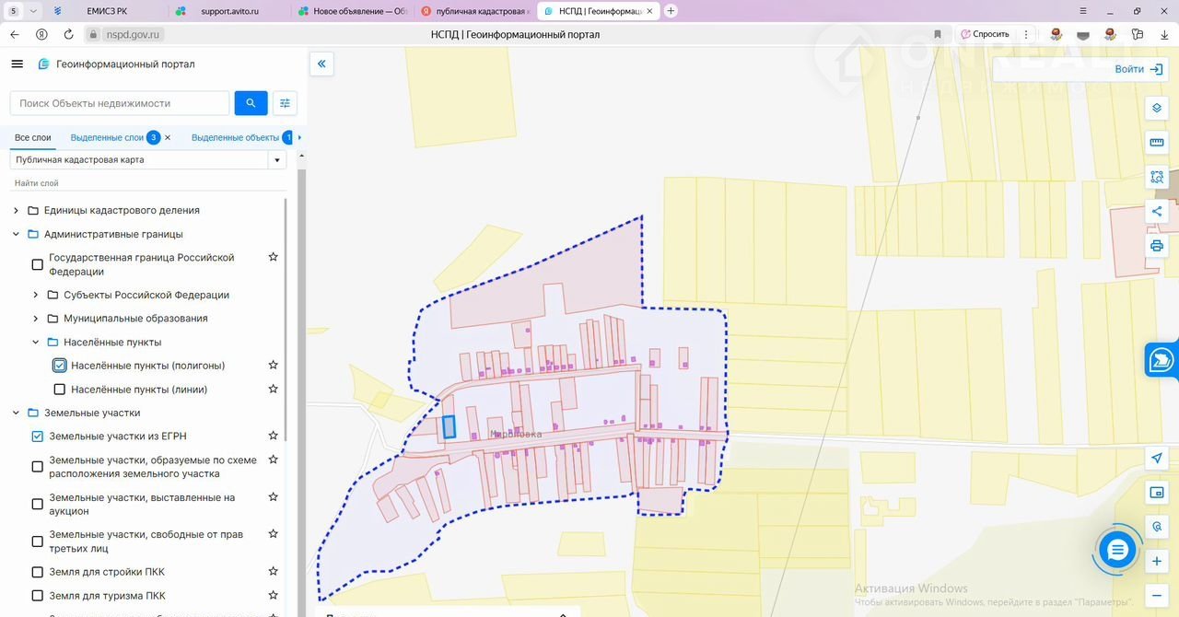Click the 'Поиск Объекты недвижимости' search field

(x=120, y=103)
